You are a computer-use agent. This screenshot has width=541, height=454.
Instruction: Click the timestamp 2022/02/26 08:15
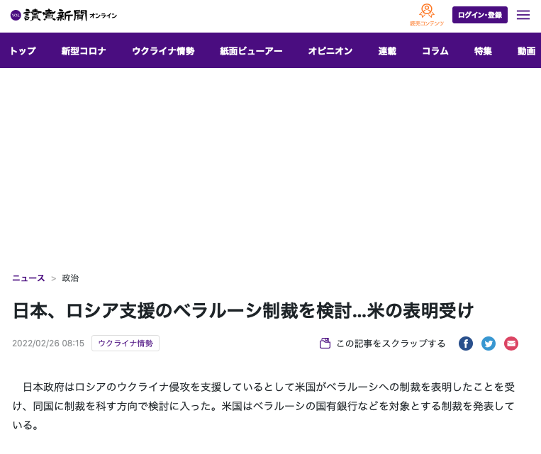[x=48, y=344]
